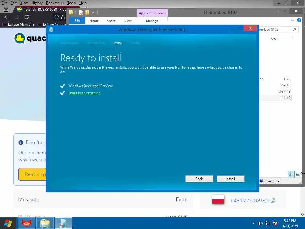Image resolution: width=305 pixels, height=229 pixels.
Task: Minimize the Windows Developer Preview Setup dialog
Action: click(232, 29)
